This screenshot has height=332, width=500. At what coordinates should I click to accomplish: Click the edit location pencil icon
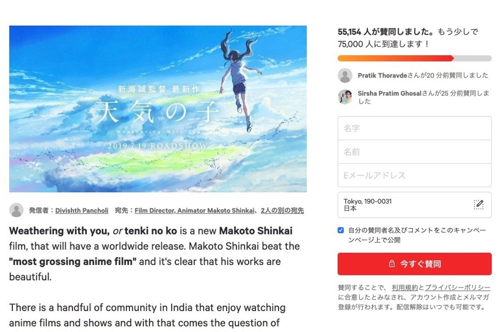coord(478,204)
